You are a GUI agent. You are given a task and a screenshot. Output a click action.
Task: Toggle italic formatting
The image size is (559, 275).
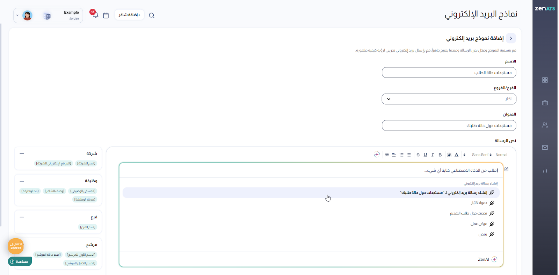[433, 155]
